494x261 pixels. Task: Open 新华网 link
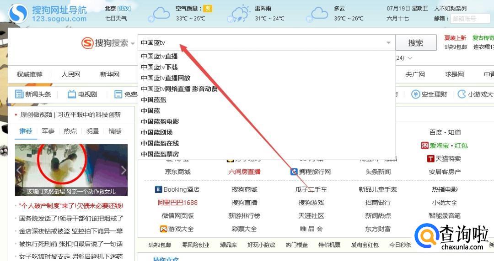(x=110, y=74)
